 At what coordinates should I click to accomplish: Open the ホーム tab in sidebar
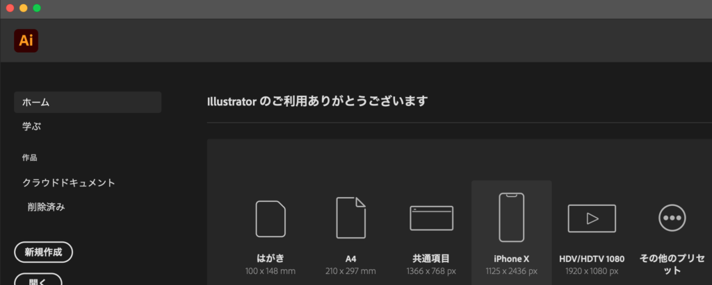coord(88,102)
